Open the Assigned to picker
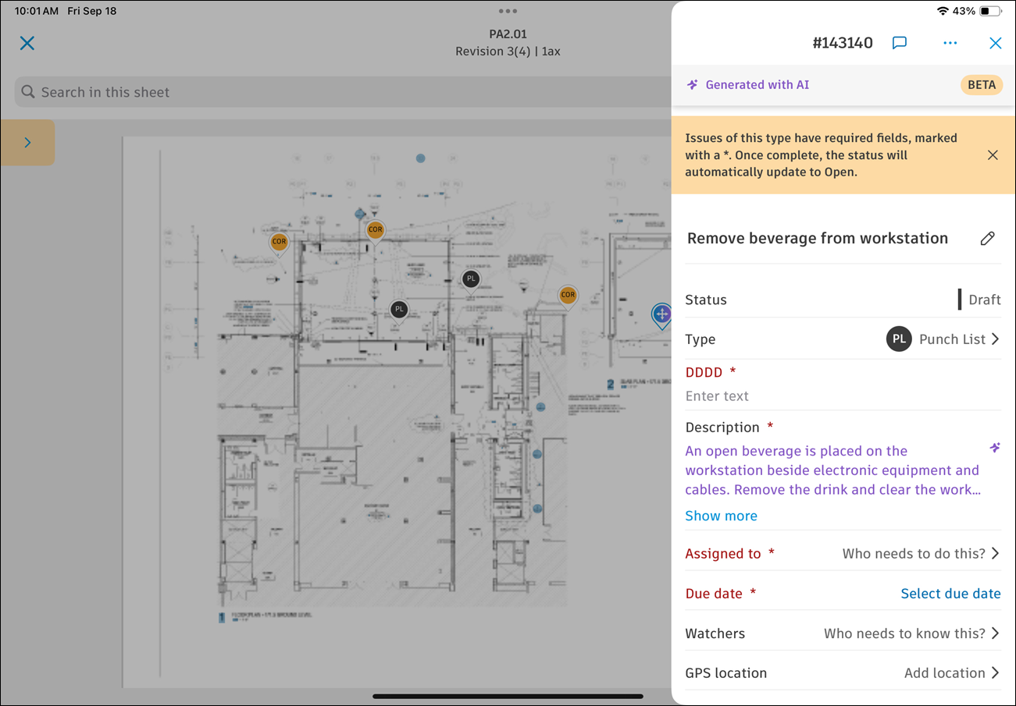The height and width of the screenshot is (706, 1016). point(843,554)
